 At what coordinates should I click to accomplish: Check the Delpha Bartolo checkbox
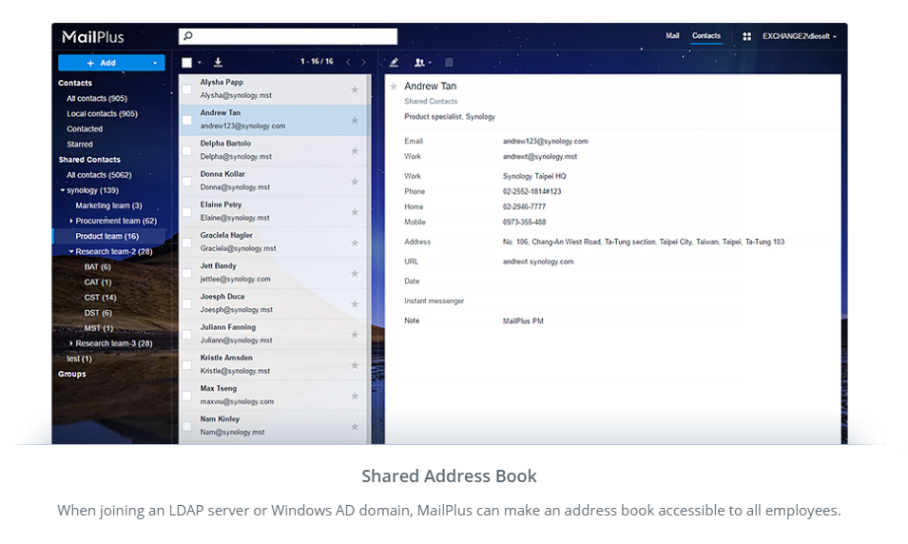pyautogui.click(x=186, y=150)
